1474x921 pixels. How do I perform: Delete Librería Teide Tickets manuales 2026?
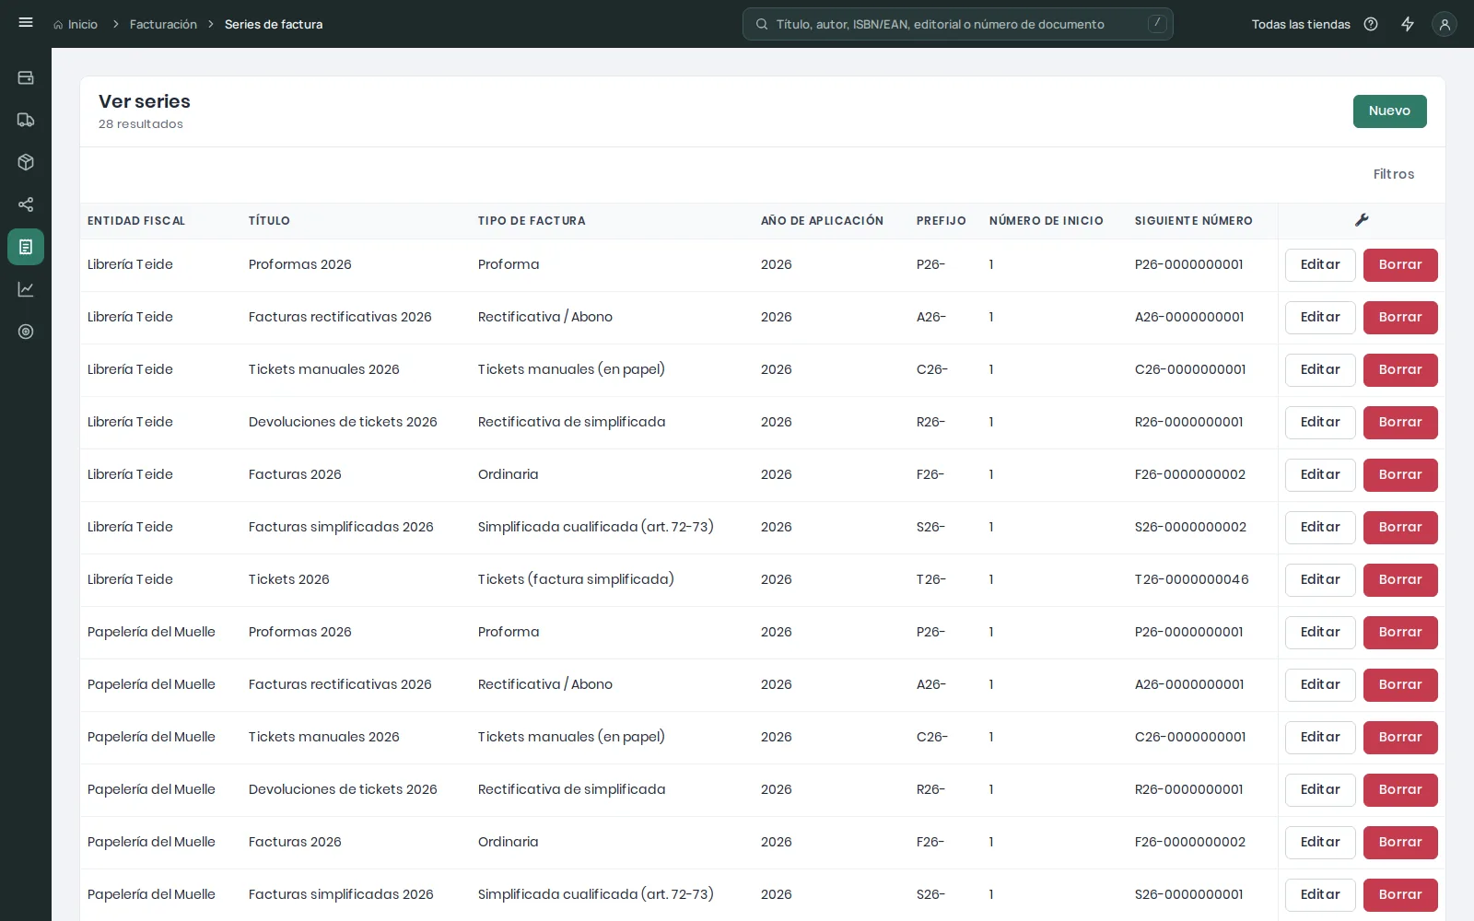tap(1400, 370)
